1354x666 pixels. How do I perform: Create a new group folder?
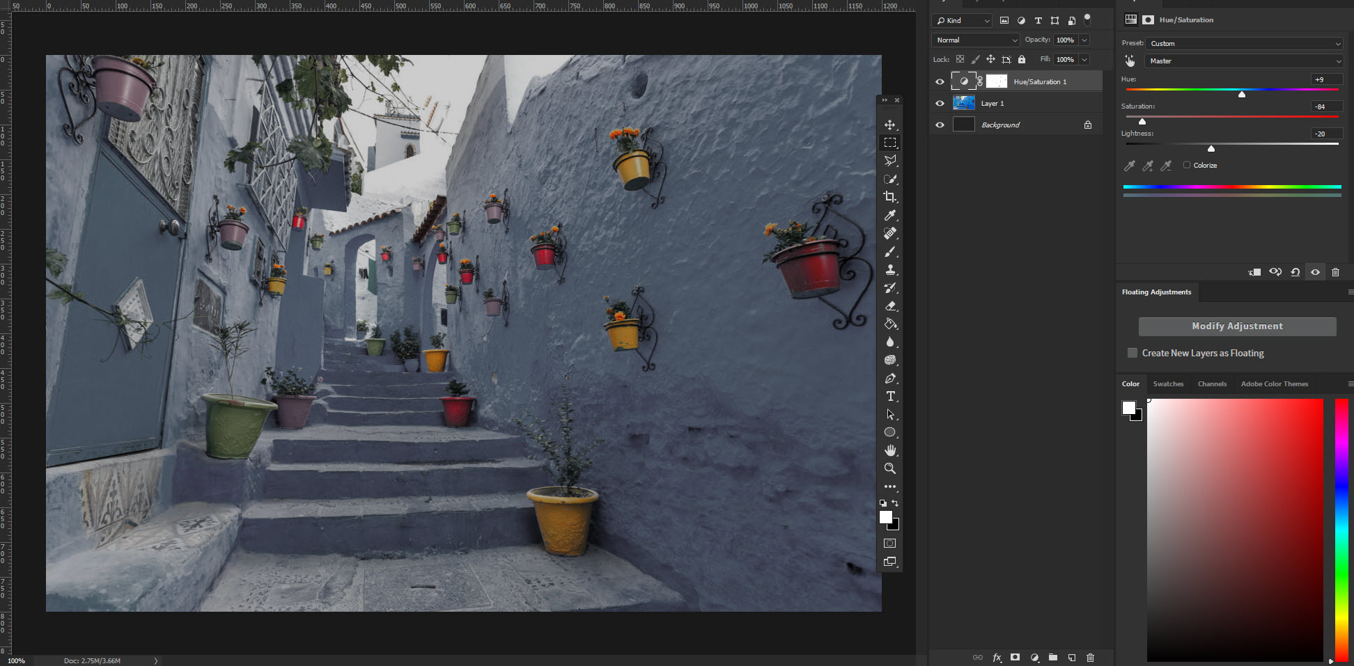coord(1053,657)
